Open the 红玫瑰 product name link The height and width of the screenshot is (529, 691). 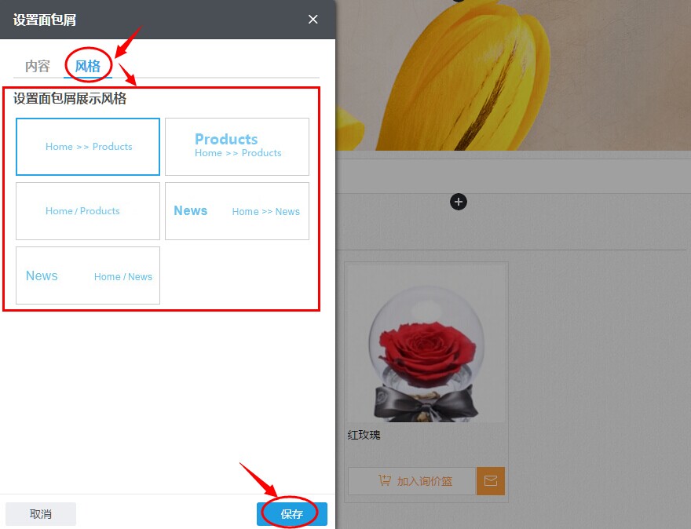[364, 435]
